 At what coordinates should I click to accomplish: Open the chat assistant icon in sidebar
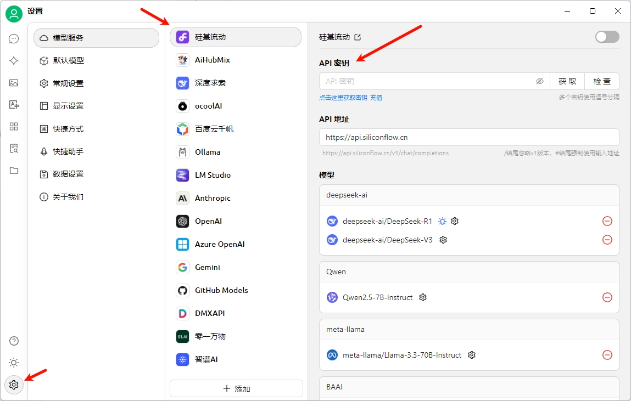tap(14, 39)
